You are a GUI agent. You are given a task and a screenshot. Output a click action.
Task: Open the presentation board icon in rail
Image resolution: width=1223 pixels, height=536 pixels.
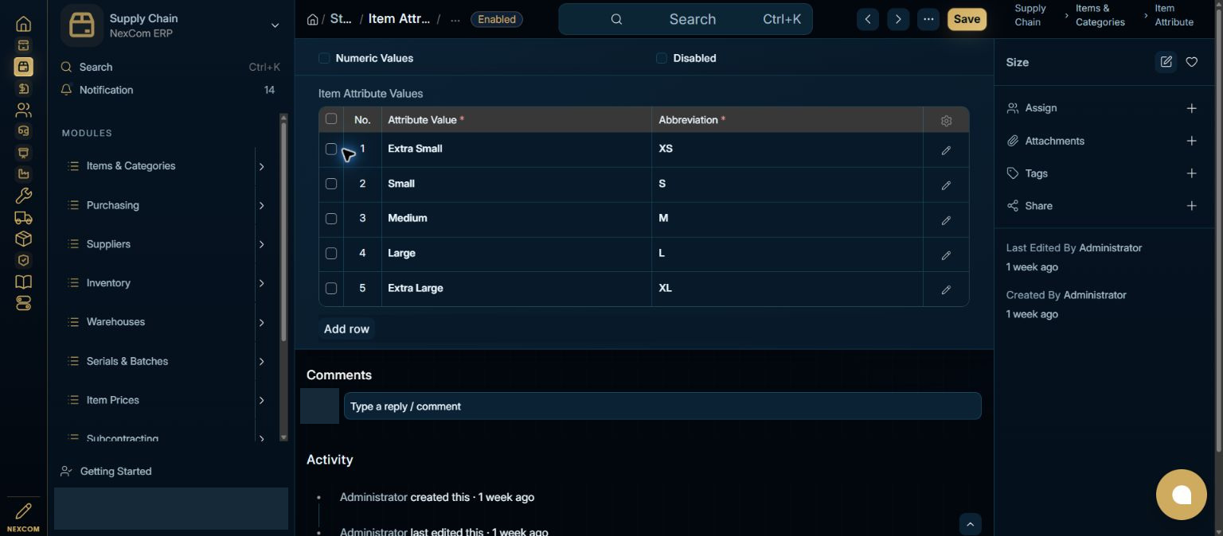[23, 153]
